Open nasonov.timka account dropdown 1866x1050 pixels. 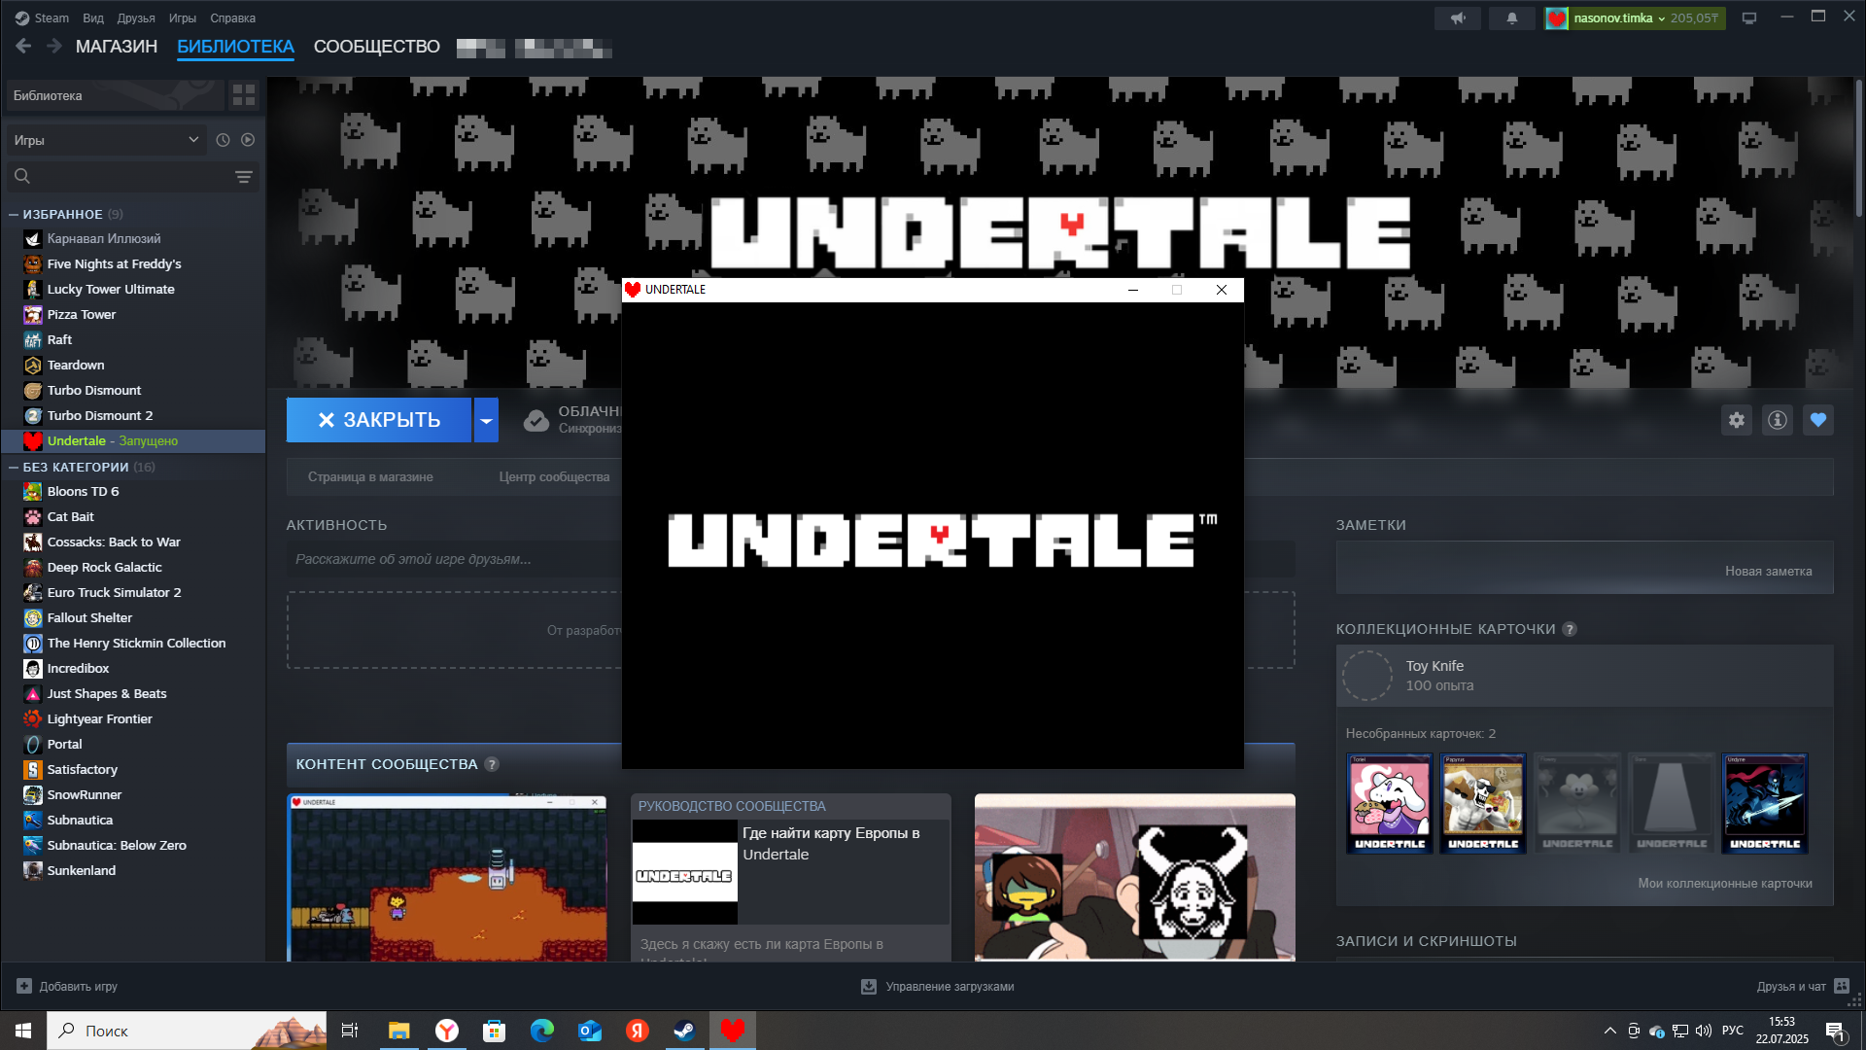click(1635, 18)
